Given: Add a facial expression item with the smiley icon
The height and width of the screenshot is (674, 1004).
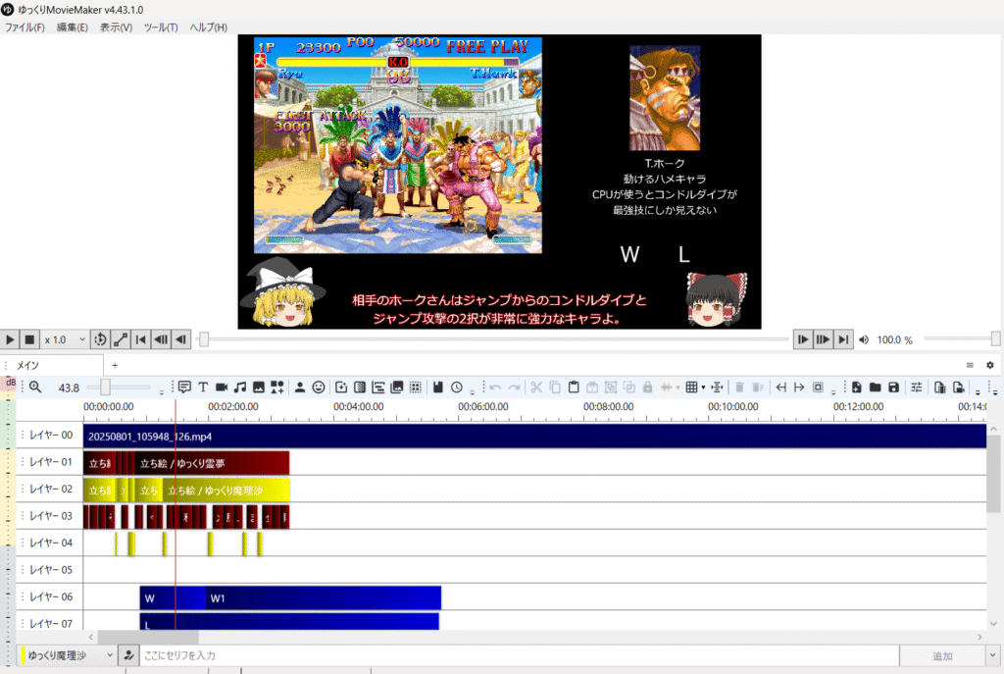Looking at the screenshot, I should (319, 387).
